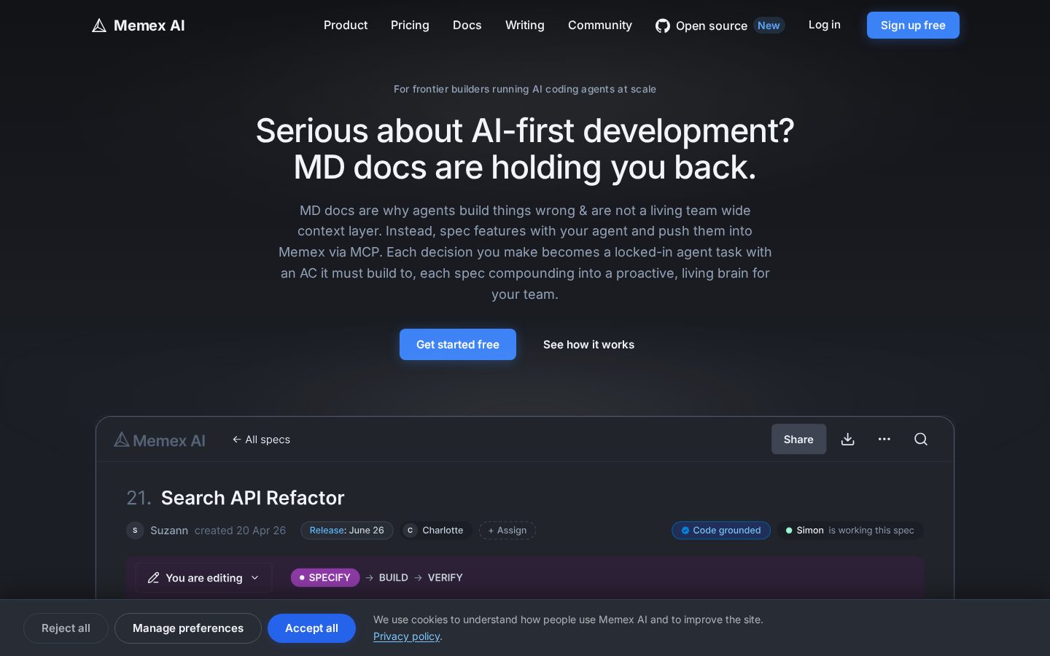Click the Sign up free button
The width and height of the screenshot is (1050, 656).
tap(913, 25)
